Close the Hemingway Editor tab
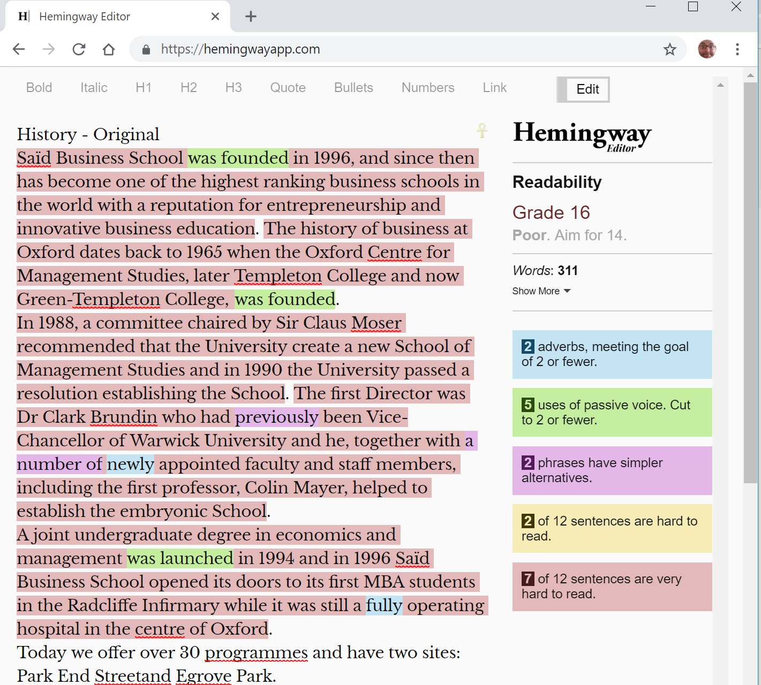This screenshot has height=685, width=761. [x=215, y=17]
